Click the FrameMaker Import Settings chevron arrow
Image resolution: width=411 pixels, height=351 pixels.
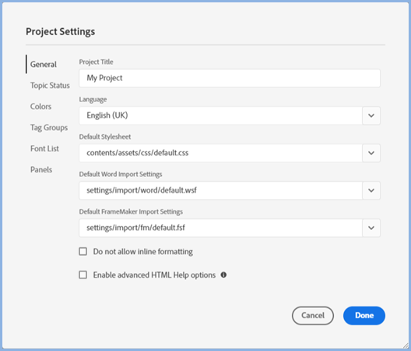tap(371, 228)
